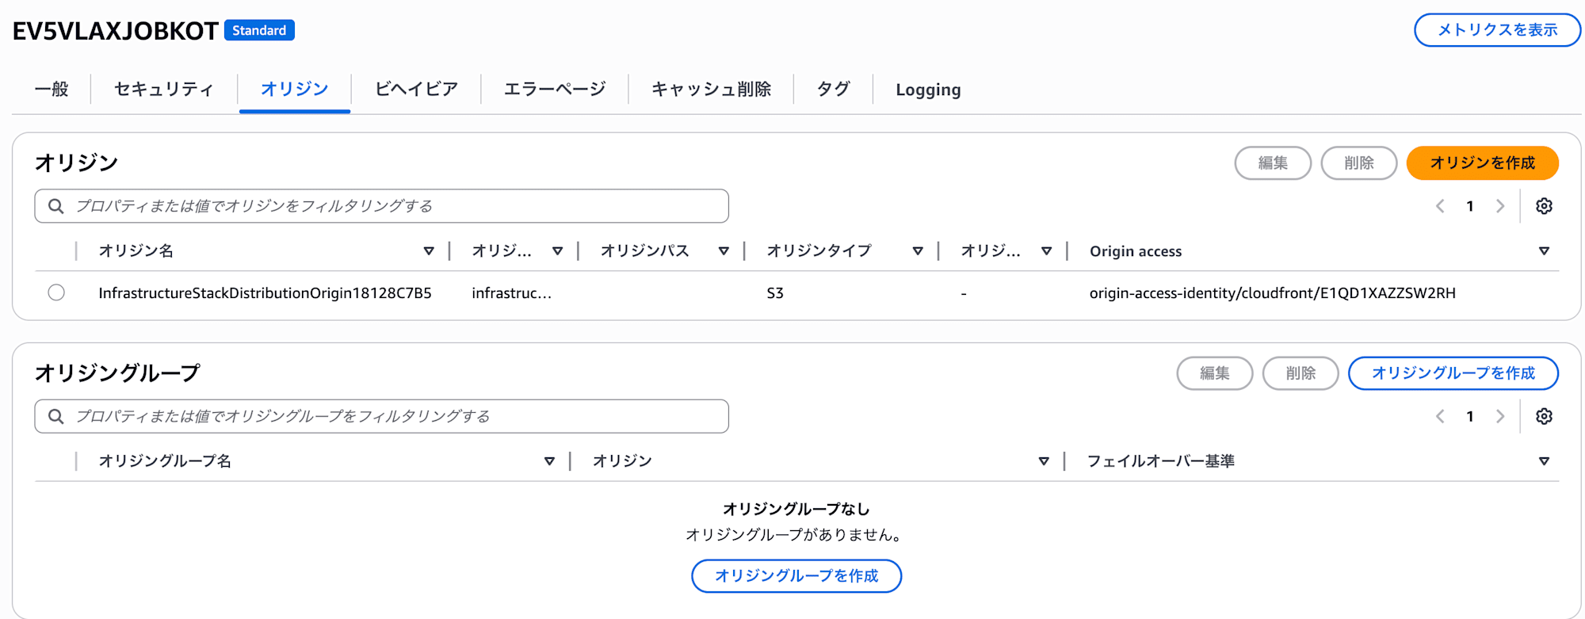
Task: Open origins table settings gear
Action: pyautogui.click(x=1544, y=206)
